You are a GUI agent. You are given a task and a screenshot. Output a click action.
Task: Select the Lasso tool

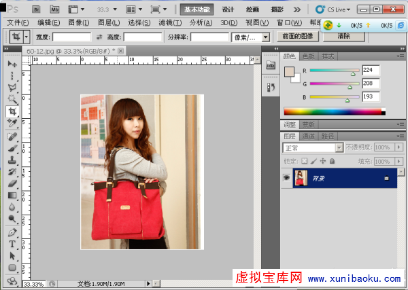coord(12,87)
